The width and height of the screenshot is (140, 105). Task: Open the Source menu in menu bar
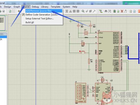pos(26,7)
